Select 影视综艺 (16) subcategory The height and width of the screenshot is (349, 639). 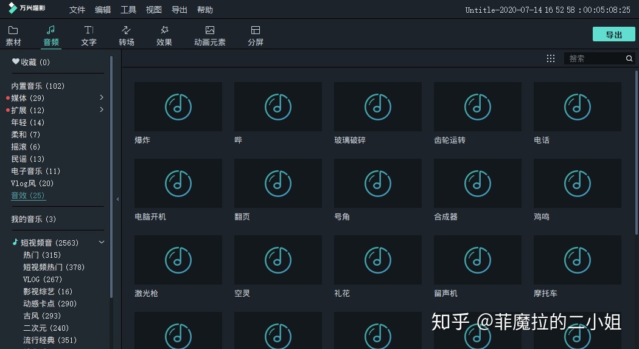47,292
